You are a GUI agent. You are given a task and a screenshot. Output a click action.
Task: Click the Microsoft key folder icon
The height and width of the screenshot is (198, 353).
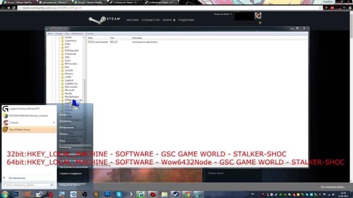(x=62, y=90)
